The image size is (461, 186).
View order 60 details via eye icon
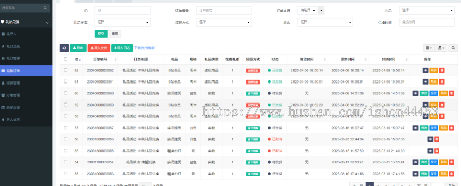tap(416, 93)
